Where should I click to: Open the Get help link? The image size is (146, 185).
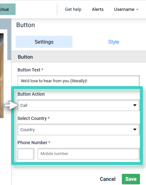point(73,9)
